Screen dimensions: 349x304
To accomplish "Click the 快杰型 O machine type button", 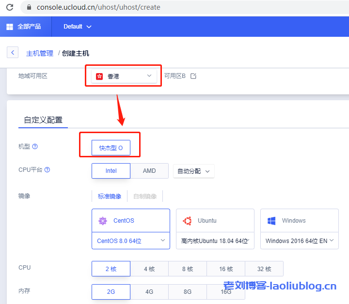I will 111,148.
